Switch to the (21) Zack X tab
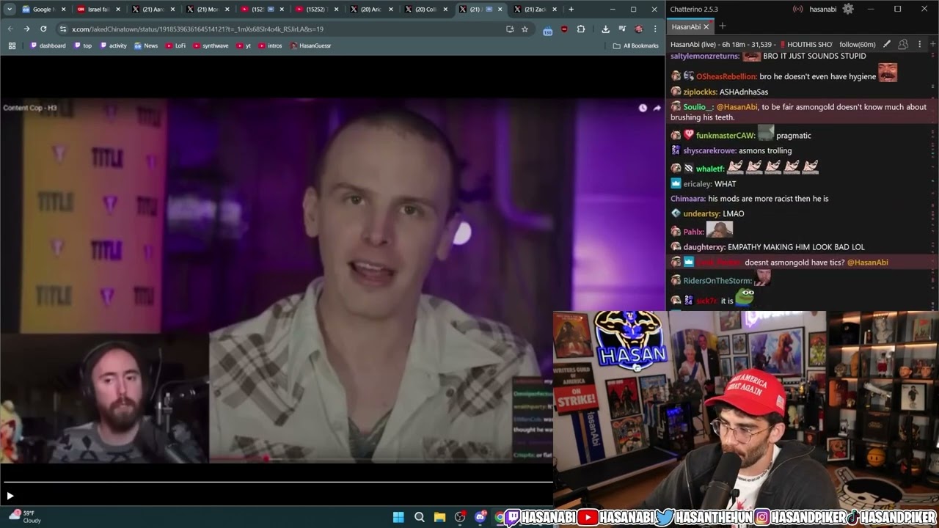The image size is (939, 528). [x=535, y=10]
